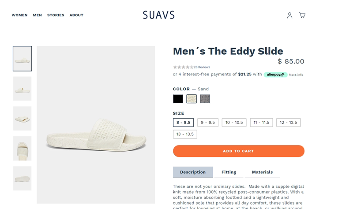The width and height of the screenshot is (353, 209).
Task: Choose the gray color swatch
Action: point(205,99)
